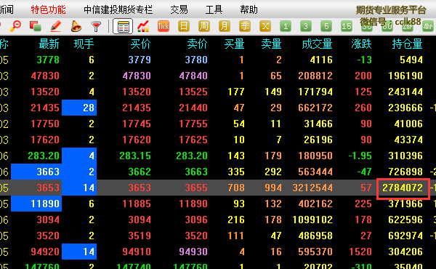
Task: Open the 特色功能 menu
Action: [48, 9]
